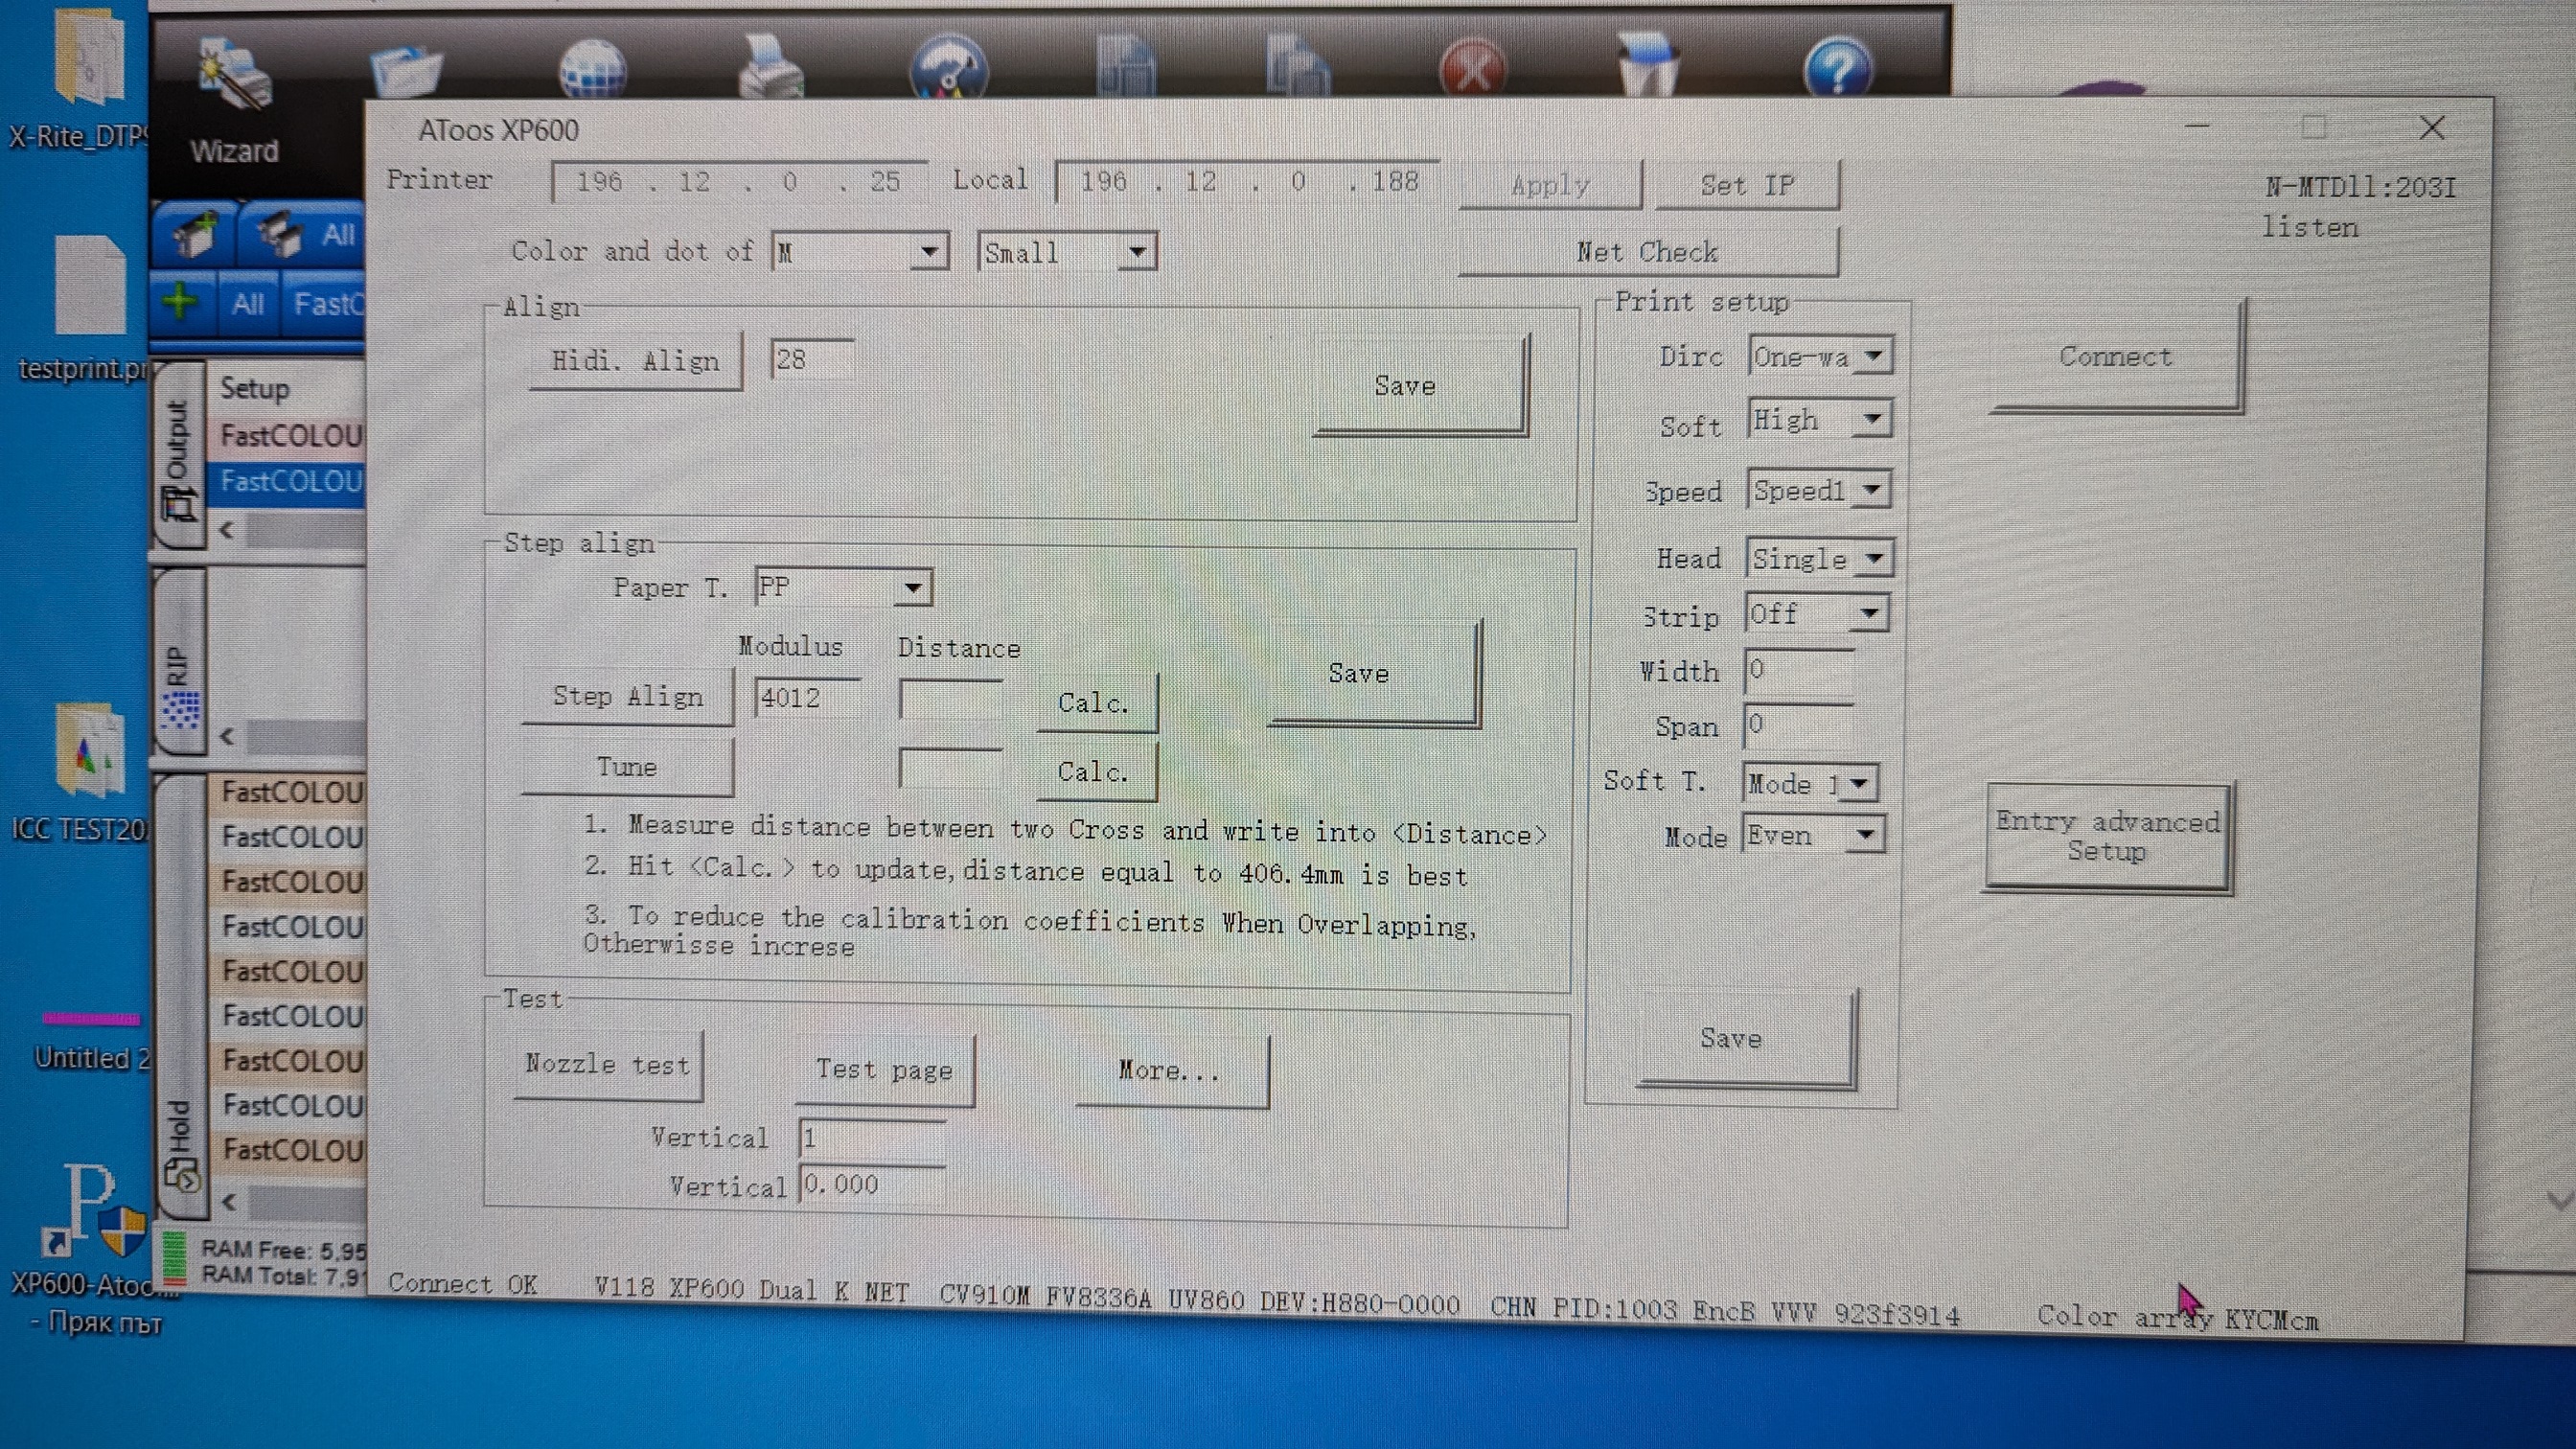Select the All printers tab with printer icons
The height and width of the screenshot is (1449, 2576).
tap(304, 234)
